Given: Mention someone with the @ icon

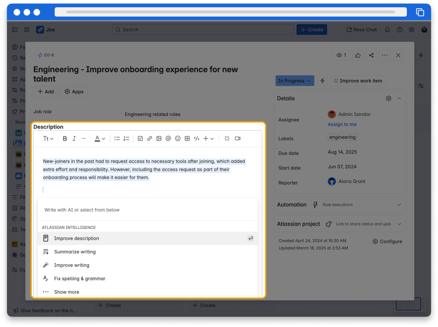Looking at the screenshot, I should (x=168, y=138).
